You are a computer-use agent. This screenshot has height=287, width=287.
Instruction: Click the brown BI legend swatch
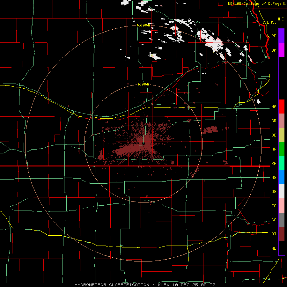point(282,234)
